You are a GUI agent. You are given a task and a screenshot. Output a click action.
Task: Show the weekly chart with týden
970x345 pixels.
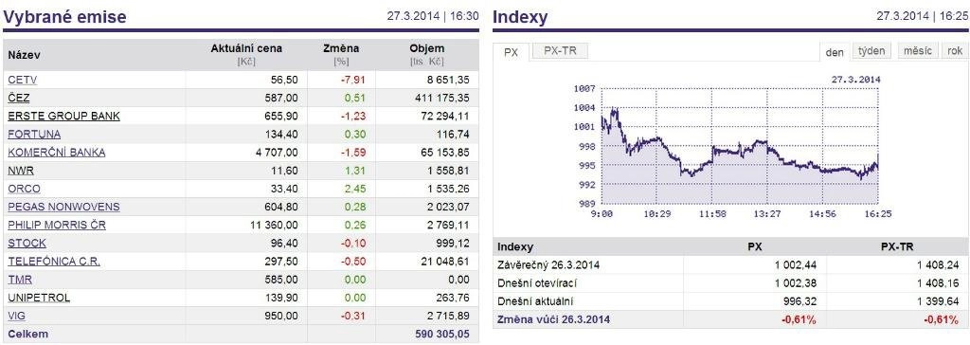(871, 51)
